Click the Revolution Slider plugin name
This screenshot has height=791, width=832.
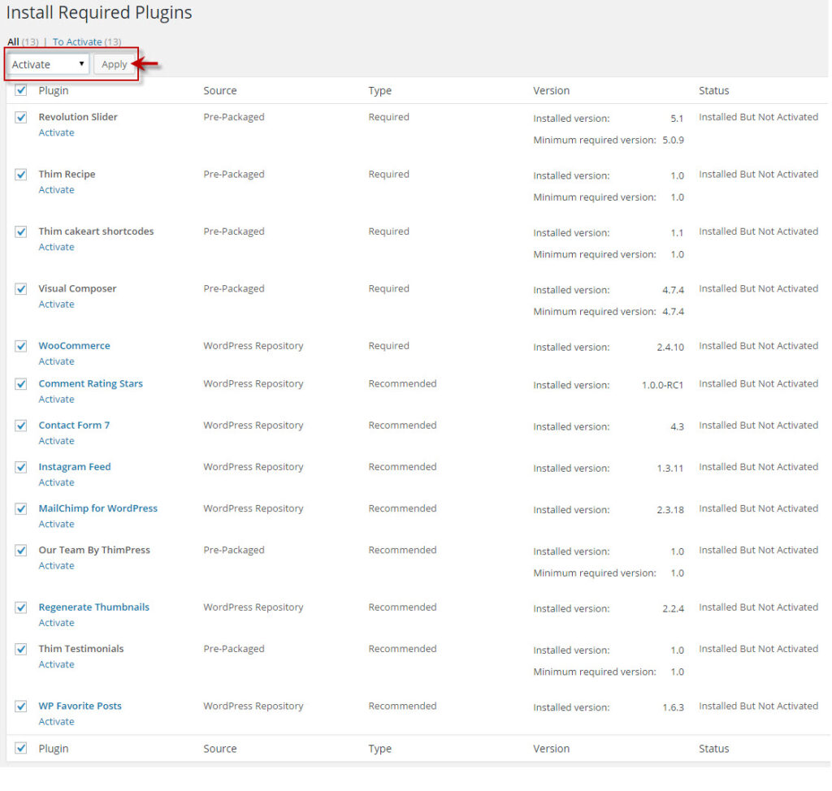78,117
